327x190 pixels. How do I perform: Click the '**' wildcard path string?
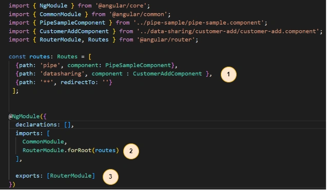(47, 82)
